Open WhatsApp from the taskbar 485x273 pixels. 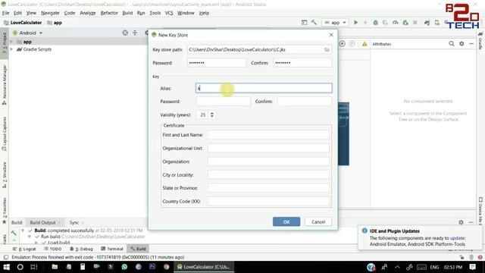(x=124, y=267)
